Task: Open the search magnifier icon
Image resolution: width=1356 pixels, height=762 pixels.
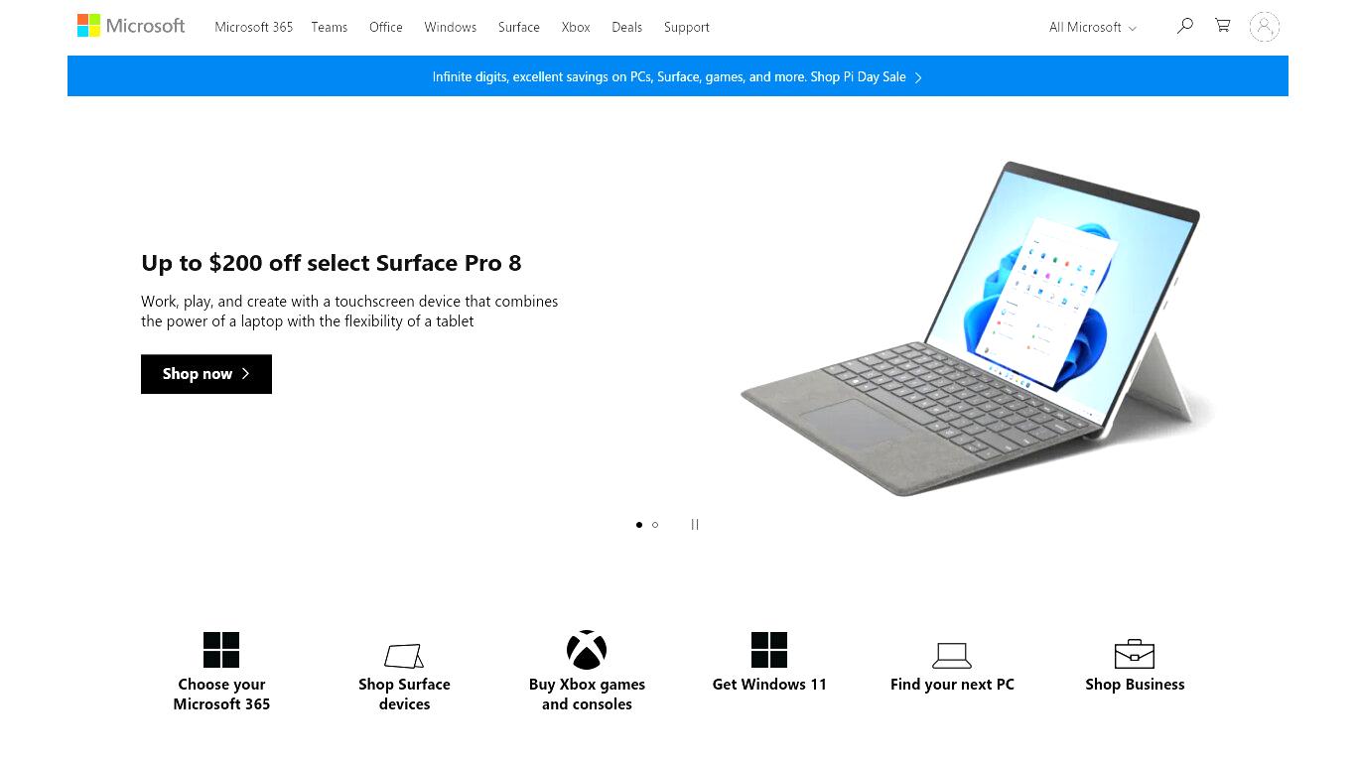Action: pos(1184,26)
